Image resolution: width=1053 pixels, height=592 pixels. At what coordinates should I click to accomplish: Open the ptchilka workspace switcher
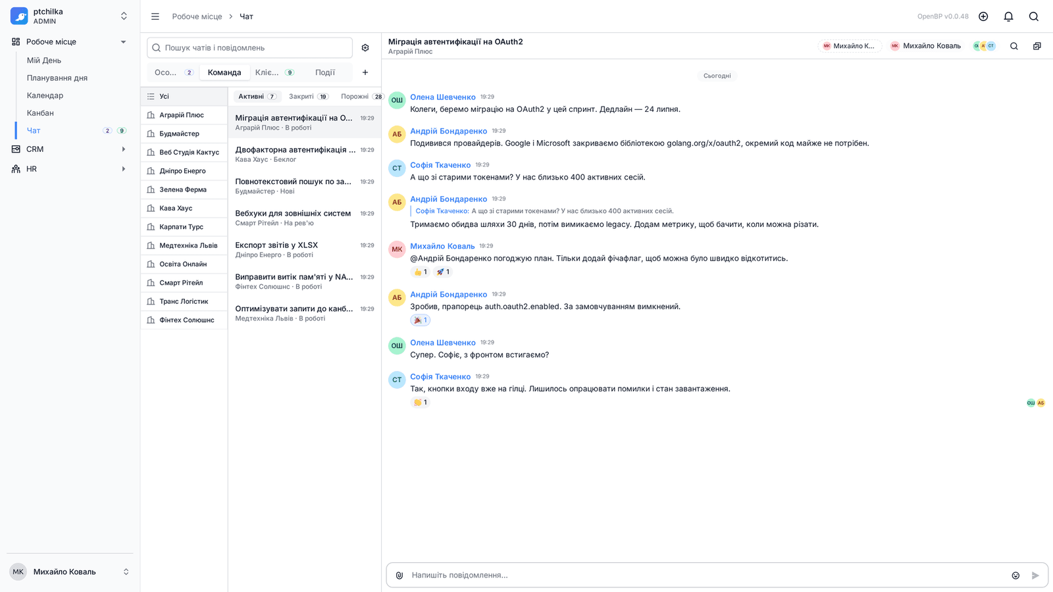point(69,16)
